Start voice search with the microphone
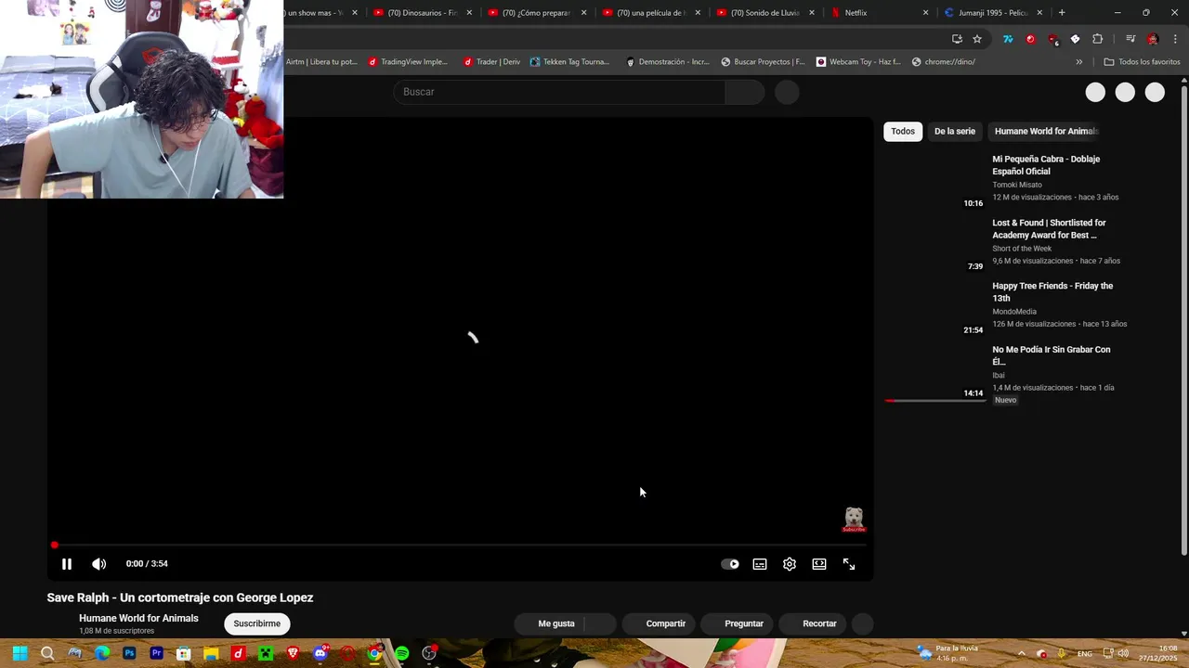Screen dimensions: 1189x668 click(x=787, y=92)
